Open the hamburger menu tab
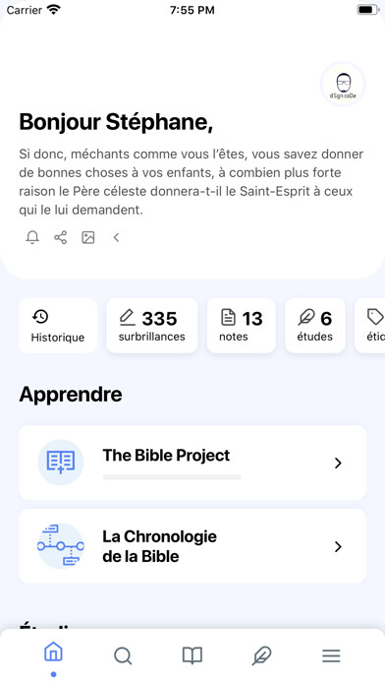 [x=331, y=655]
